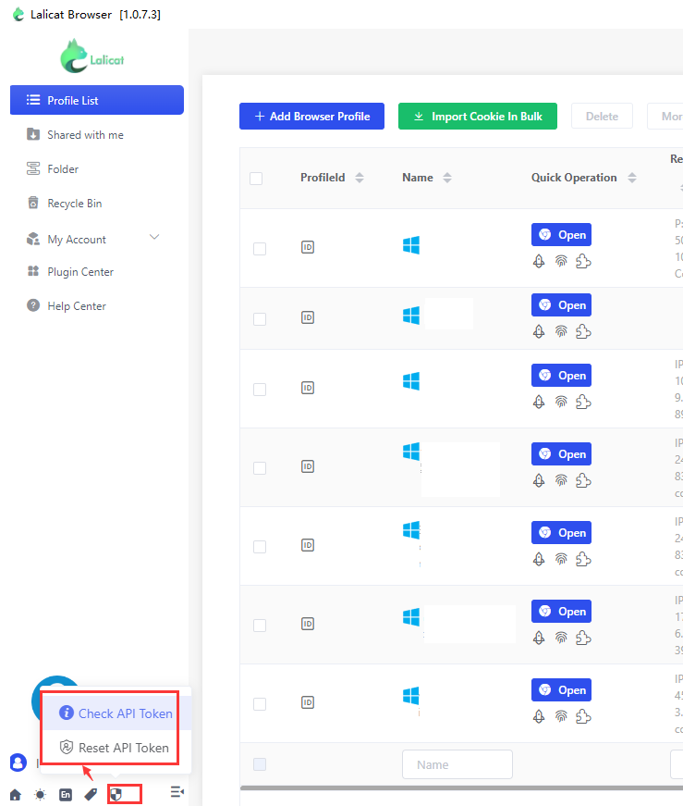The height and width of the screenshot is (806, 683).
Task: Click Add Browser Profile button
Action: tap(311, 117)
